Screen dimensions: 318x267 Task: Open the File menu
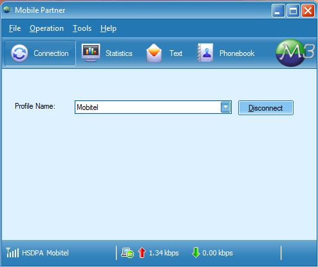coord(15,28)
